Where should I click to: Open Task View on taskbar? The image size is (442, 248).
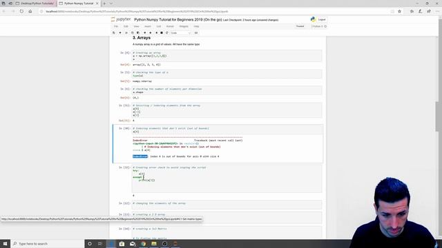[100, 243]
